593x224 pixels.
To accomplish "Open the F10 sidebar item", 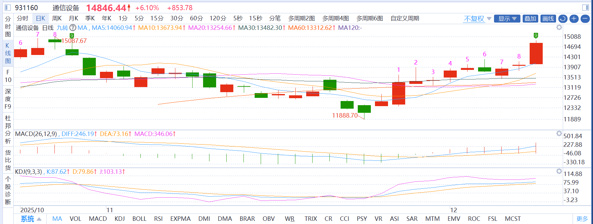I will point(8,76).
